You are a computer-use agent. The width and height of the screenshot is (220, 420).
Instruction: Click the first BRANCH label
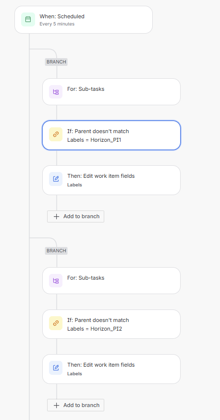56,62
